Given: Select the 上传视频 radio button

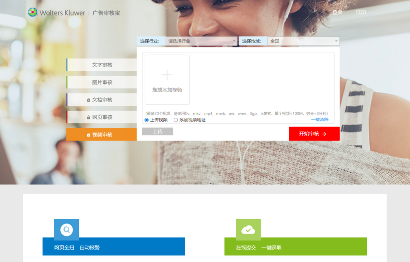Looking at the screenshot, I should click(147, 120).
